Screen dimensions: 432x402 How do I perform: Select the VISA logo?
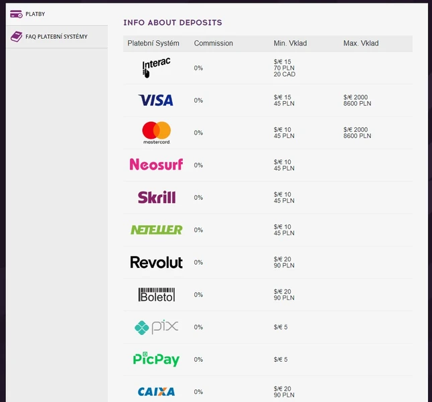pyautogui.click(x=155, y=100)
